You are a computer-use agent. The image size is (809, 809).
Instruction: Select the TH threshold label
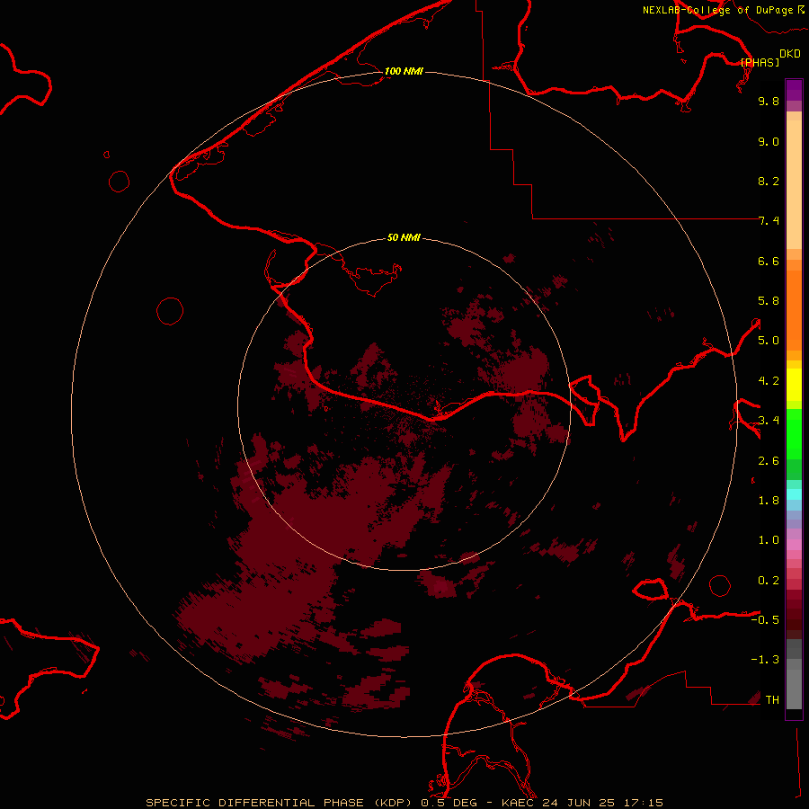click(772, 700)
